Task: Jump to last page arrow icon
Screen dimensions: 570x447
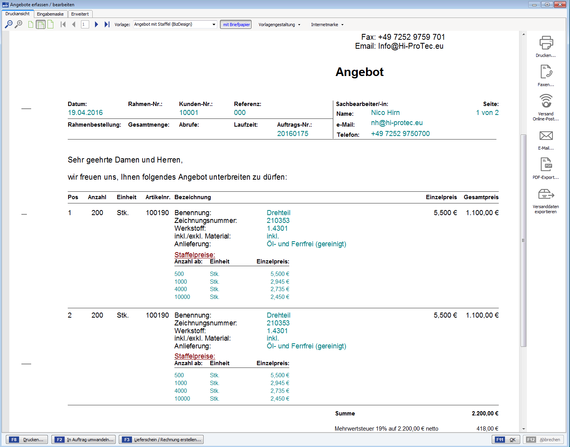Action: point(107,25)
